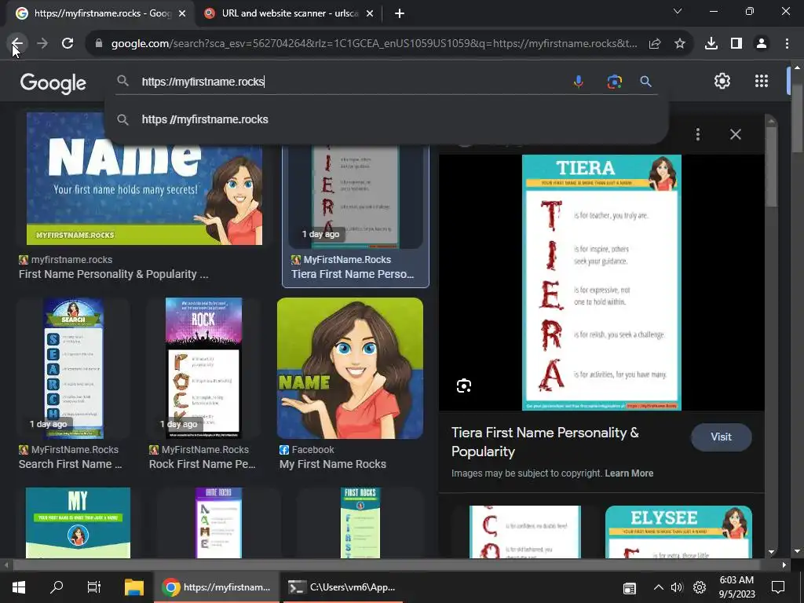Open the Rock First Name image result
804x603 pixels.
pyautogui.click(x=203, y=368)
